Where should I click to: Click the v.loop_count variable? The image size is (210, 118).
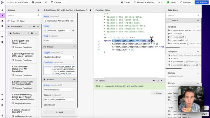(177, 37)
